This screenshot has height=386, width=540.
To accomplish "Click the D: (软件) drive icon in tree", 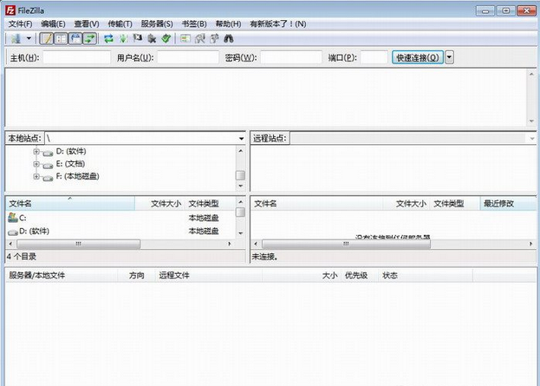I will coord(48,153).
